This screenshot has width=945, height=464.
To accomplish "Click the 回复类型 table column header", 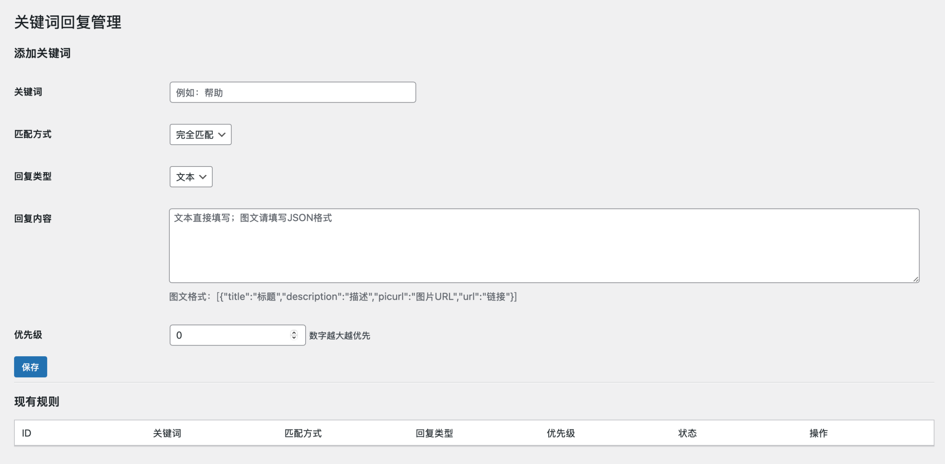I will point(434,433).
